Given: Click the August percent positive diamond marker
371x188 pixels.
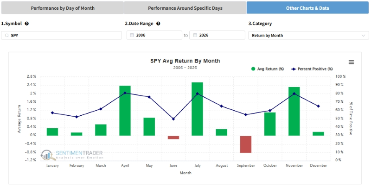Looking at the screenshot, I should pos(222,106).
